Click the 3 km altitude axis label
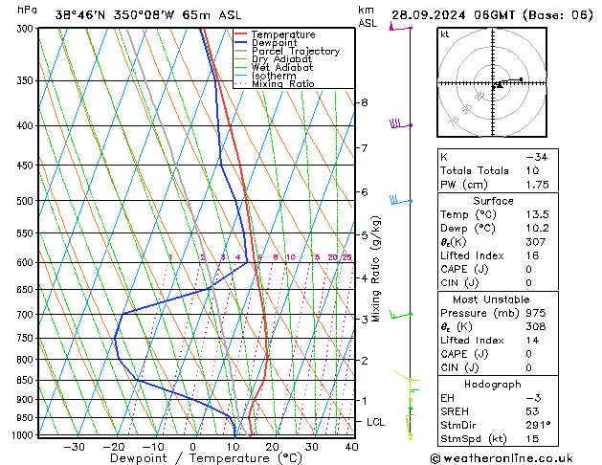Viewport: 602px width, 465px height. click(x=365, y=319)
